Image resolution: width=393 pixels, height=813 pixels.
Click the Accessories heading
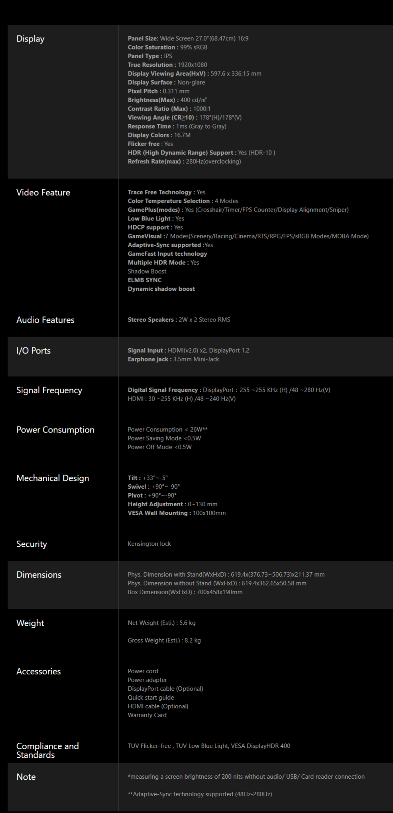39,672
